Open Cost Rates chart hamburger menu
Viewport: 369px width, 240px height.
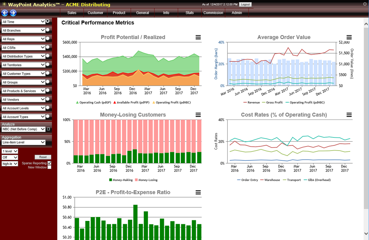coord(349,115)
